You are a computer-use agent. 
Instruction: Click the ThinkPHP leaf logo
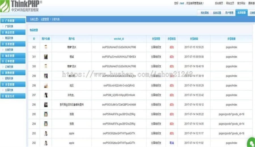[5, 6]
